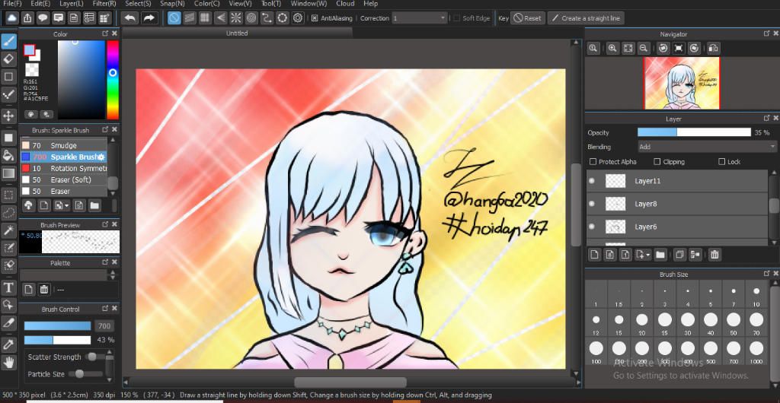
Task: Enable the Clipping checkbox
Action: pos(657,162)
